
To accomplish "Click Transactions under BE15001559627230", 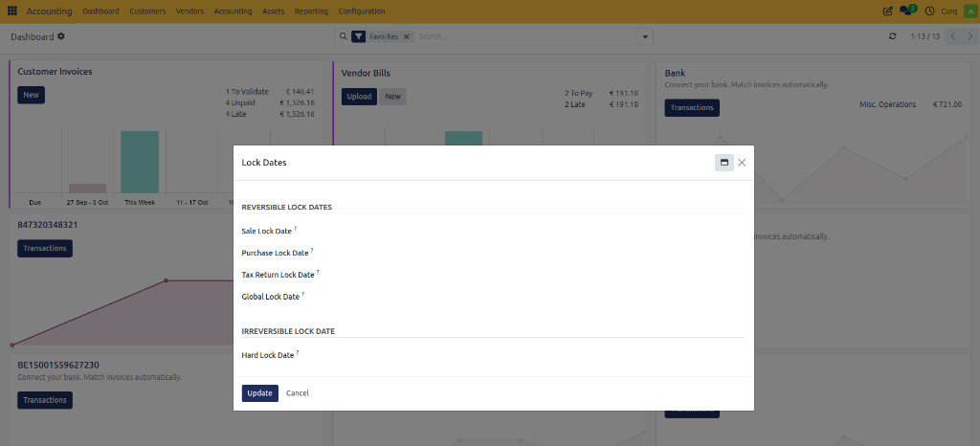I will [x=45, y=400].
